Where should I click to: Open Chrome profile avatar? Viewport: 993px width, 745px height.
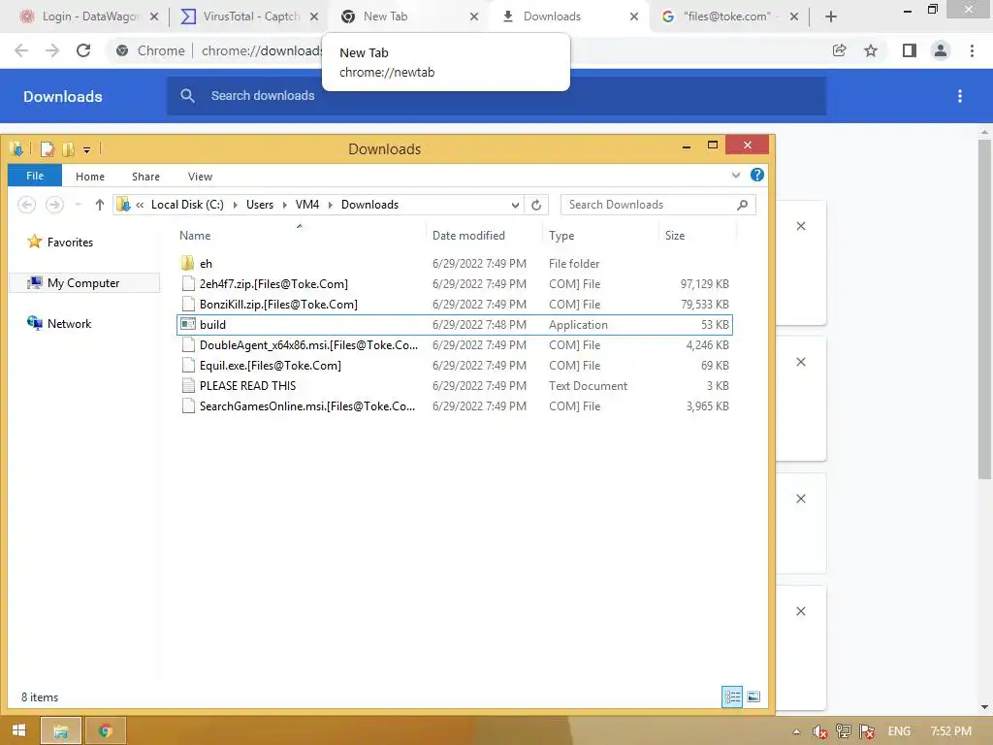click(x=941, y=50)
